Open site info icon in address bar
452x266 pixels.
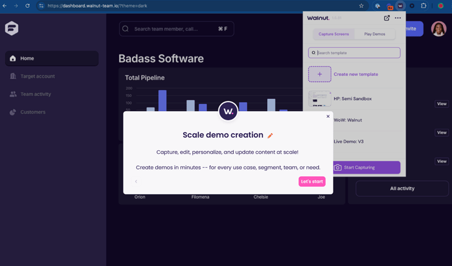click(41, 5)
